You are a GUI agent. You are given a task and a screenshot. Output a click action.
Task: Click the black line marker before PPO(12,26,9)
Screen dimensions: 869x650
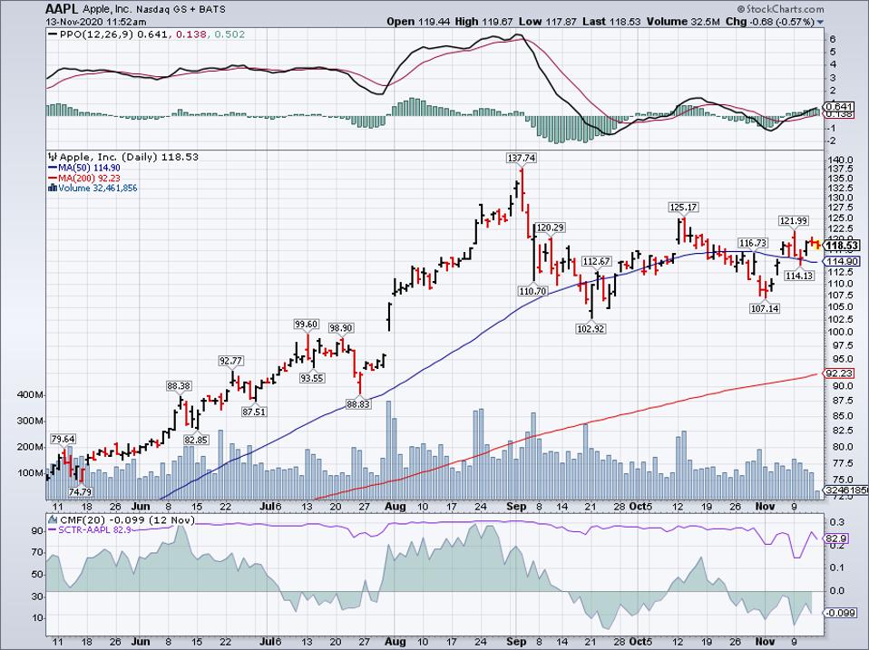pyautogui.click(x=54, y=34)
